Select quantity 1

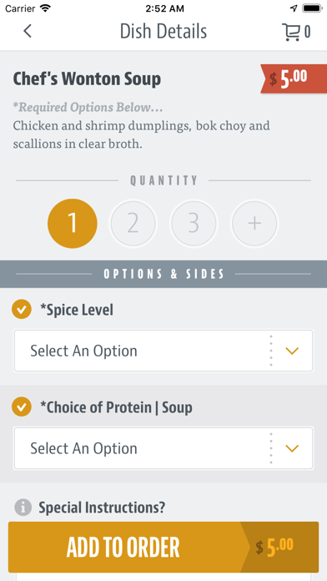(x=73, y=223)
